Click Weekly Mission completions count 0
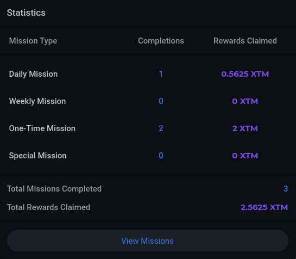This screenshot has width=296, height=259. (x=161, y=101)
